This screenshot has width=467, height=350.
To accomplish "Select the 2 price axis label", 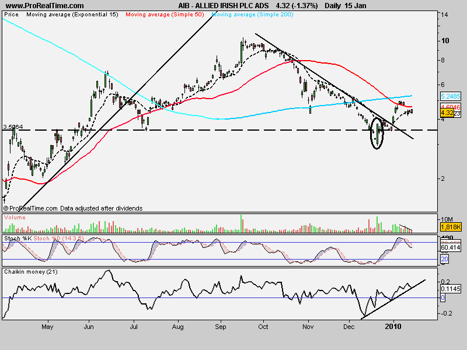I will 443,179.
